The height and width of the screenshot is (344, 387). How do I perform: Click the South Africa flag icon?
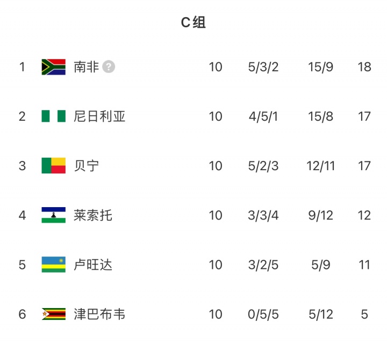click(53, 67)
